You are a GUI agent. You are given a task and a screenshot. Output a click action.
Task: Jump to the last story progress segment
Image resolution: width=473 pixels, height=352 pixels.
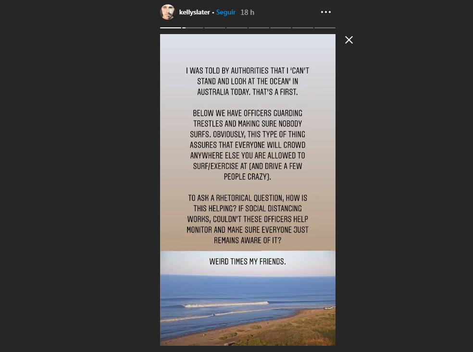tap(325, 28)
